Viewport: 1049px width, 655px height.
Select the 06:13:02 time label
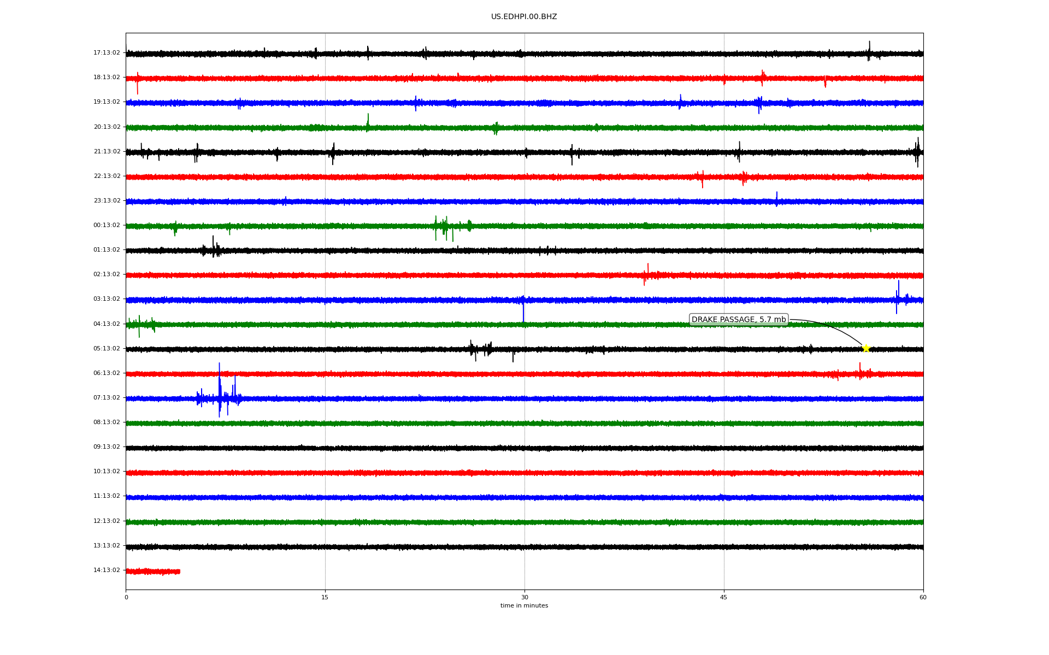pos(107,373)
